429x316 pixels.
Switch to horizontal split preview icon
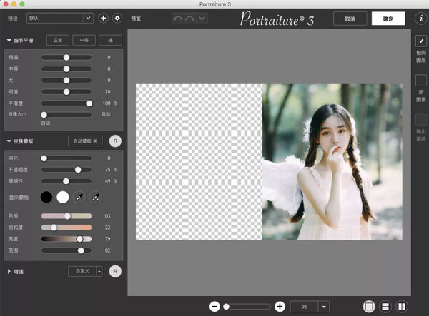click(x=385, y=306)
